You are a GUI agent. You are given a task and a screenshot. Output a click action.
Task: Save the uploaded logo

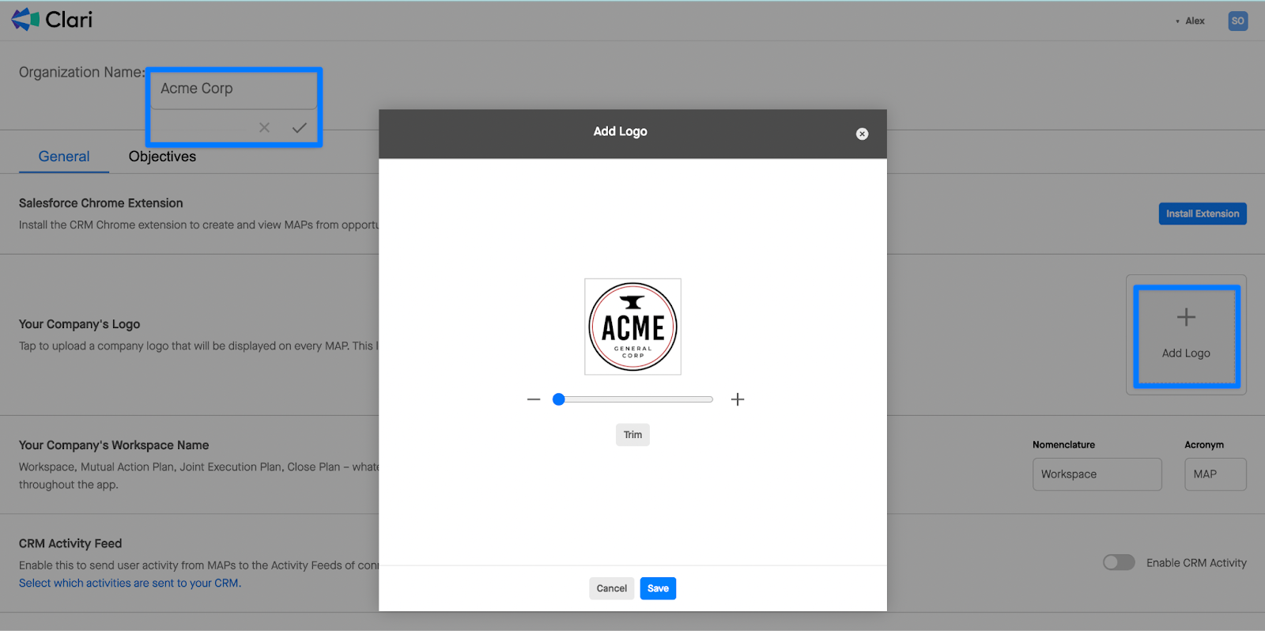coord(658,588)
